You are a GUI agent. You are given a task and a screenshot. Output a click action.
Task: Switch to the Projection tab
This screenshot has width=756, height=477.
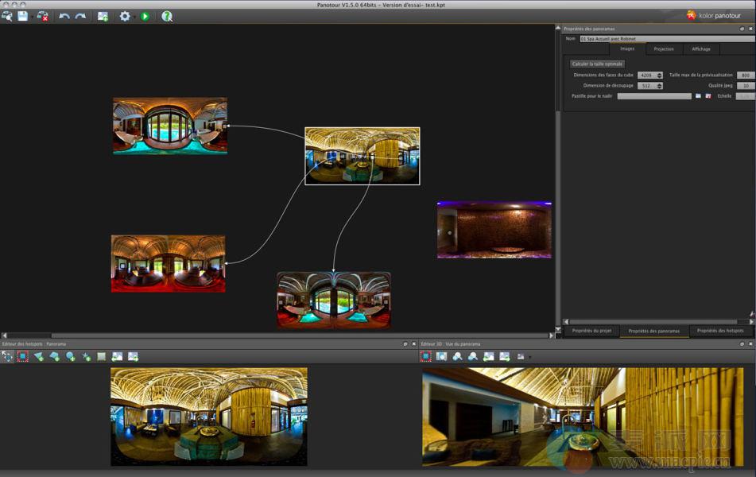click(x=664, y=49)
